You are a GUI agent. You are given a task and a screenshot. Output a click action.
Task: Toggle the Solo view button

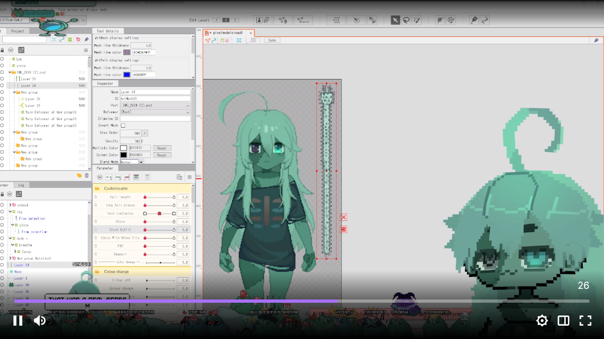[272, 40]
